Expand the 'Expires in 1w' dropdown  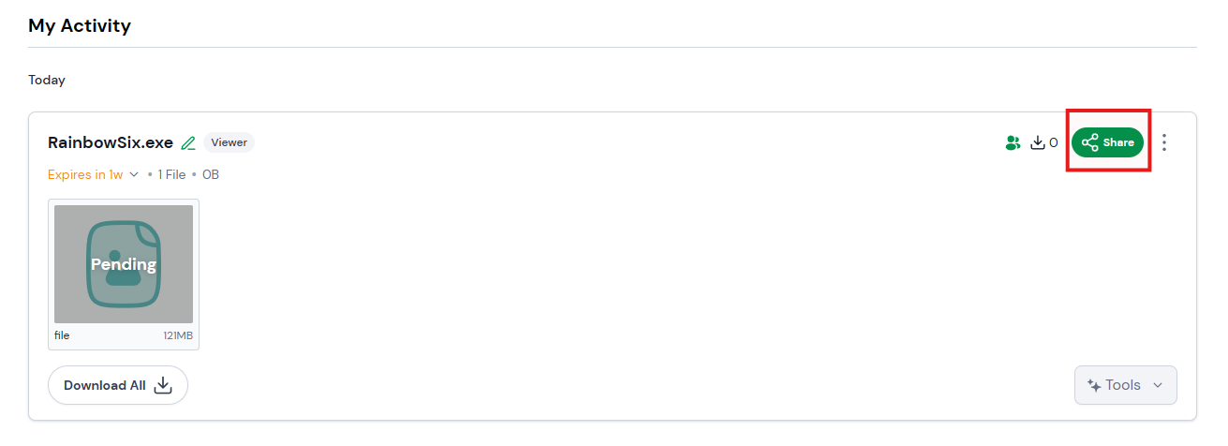85,174
